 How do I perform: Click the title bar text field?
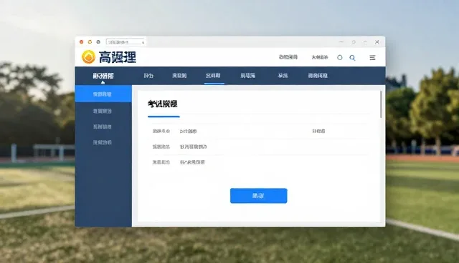tap(126, 42)
